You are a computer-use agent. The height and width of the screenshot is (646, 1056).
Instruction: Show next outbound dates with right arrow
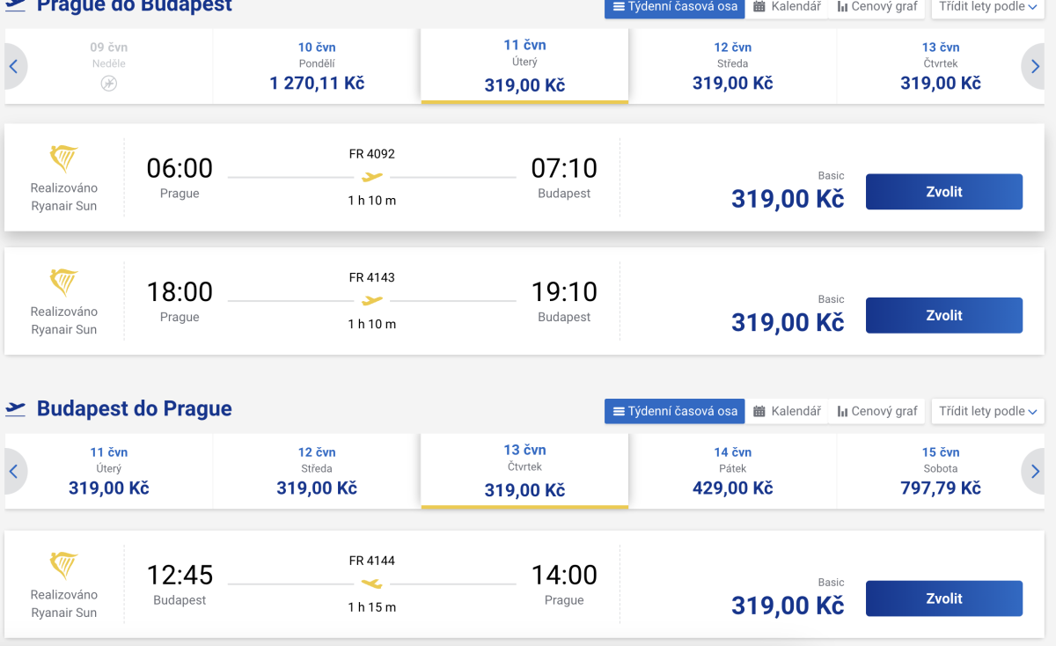coord(1035,67)
